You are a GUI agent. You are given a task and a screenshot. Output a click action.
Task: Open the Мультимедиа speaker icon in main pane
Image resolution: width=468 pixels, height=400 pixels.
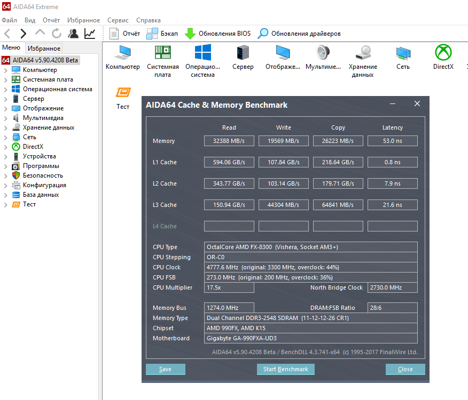click(323, 58)
